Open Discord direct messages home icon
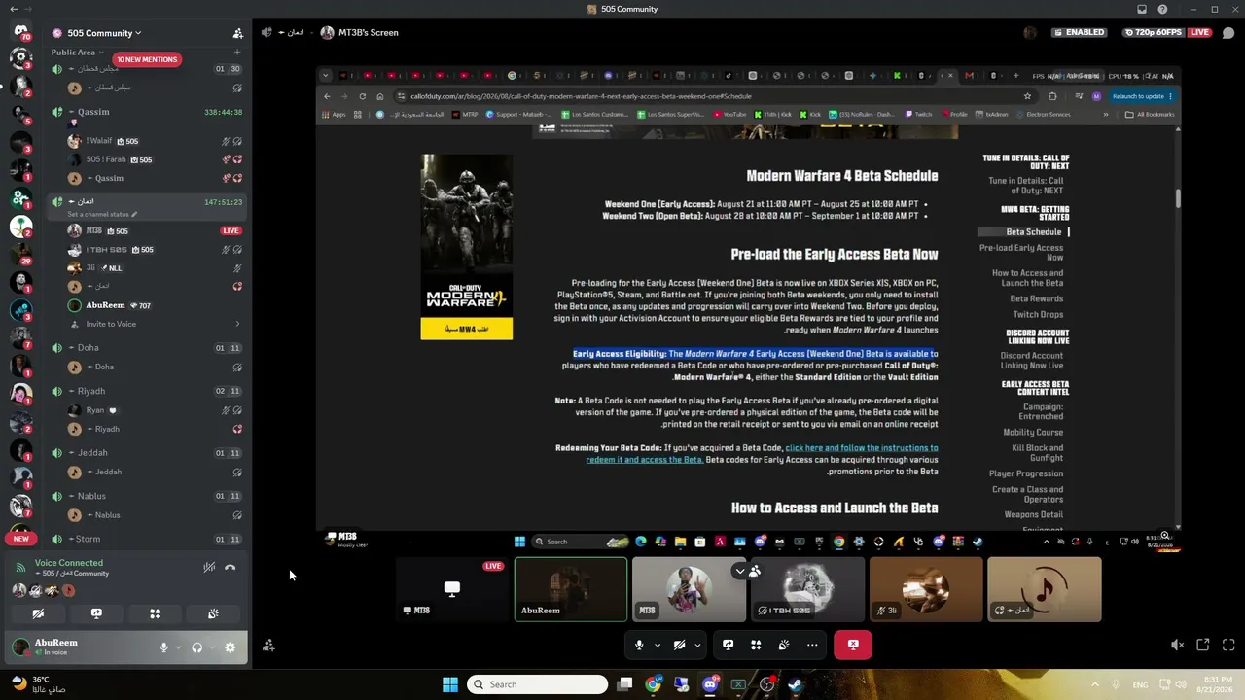The width and height of the screenshot is (1245, 700). 20,32
